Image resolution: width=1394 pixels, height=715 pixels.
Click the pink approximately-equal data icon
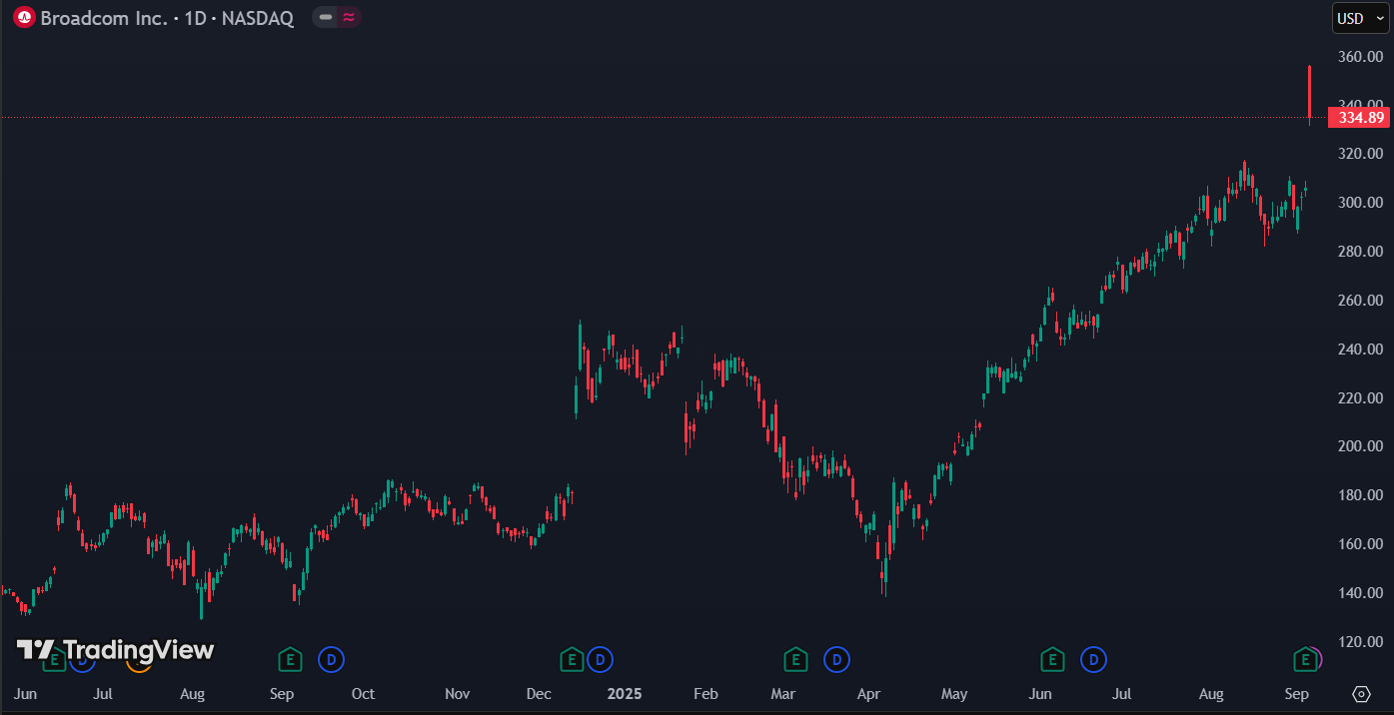(348, 17)
